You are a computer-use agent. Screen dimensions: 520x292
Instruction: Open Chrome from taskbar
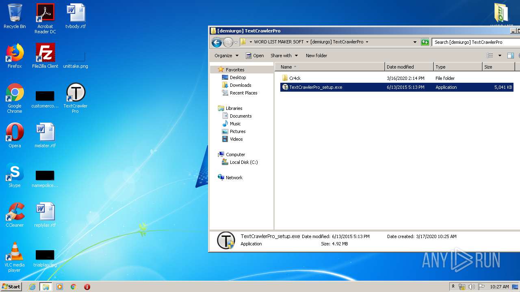[74, 287]
